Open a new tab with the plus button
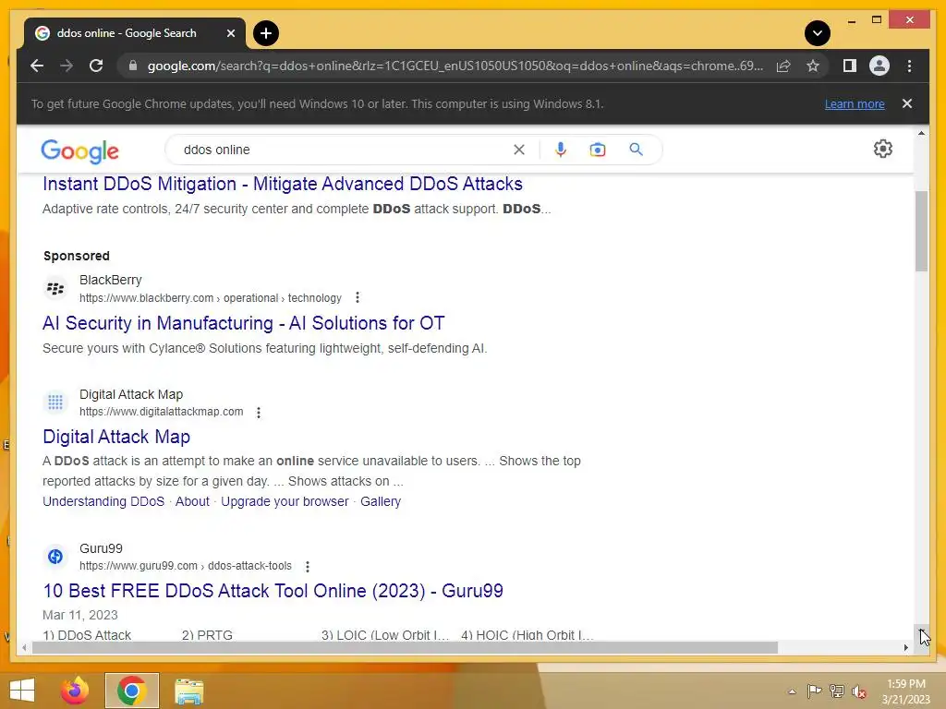946x709 pixels. click(266, 33)
